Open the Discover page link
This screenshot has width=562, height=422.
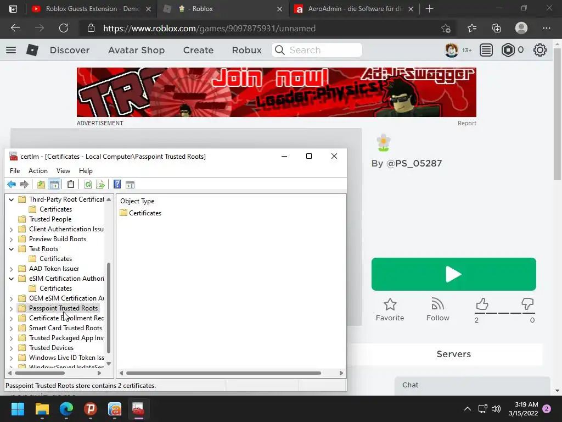coord(70,50)
